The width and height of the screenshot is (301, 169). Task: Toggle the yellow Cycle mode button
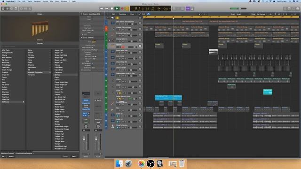tap(127, 8)
